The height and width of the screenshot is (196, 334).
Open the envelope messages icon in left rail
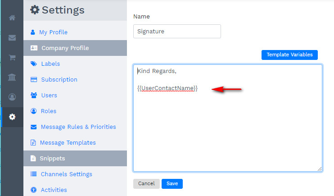tap(12, 38)
